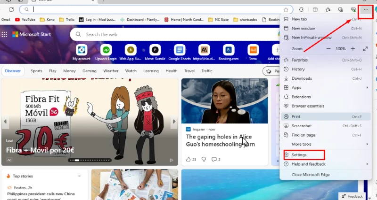Open the shortcodes bookmark folder

[245, 20]
